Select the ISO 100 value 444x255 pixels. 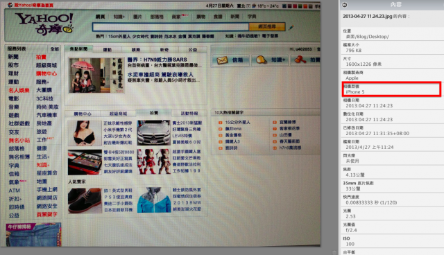point(350,244)
